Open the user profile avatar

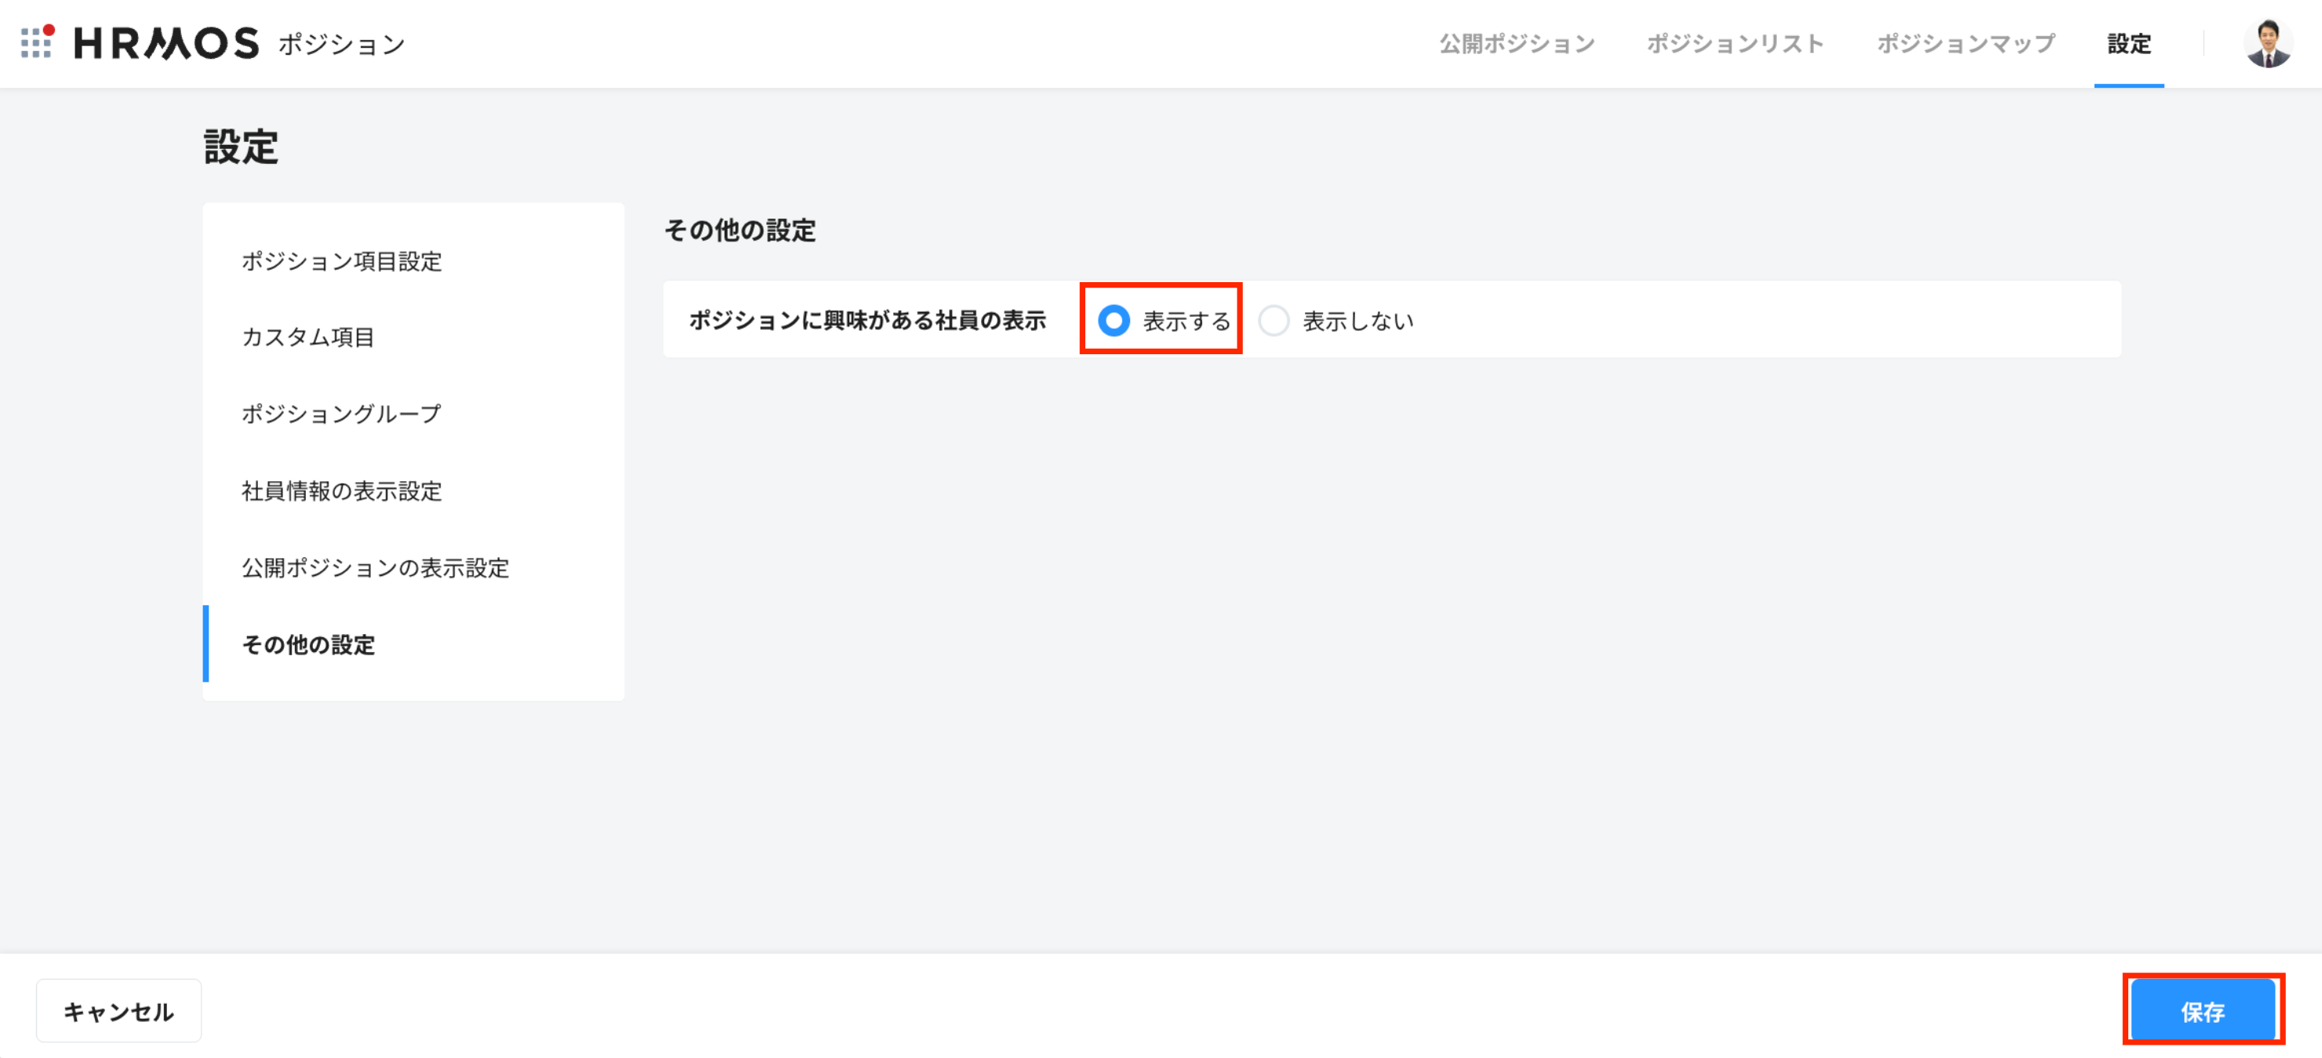pyautogui.click(x=2268, y=43)
